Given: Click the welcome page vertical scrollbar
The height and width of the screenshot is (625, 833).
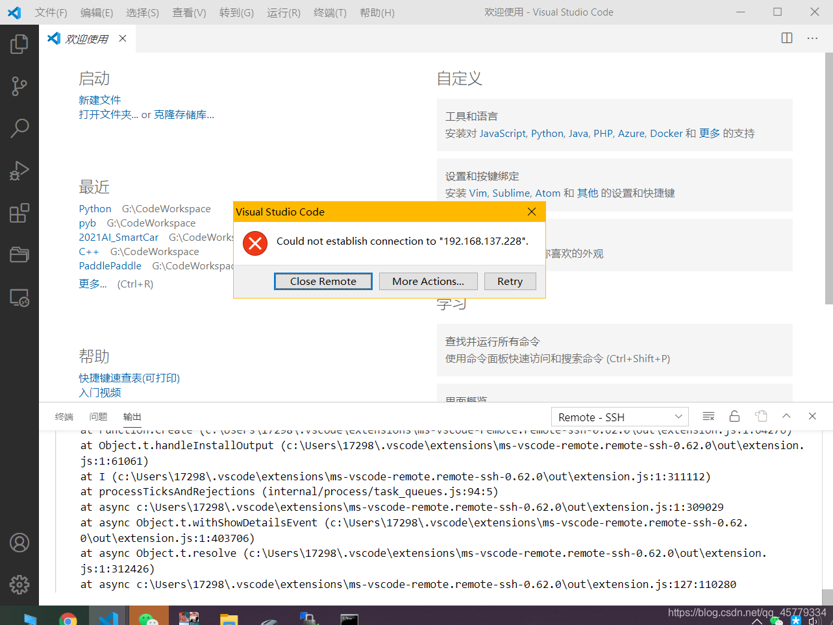Looking at the screenshot, I should 828,178.
